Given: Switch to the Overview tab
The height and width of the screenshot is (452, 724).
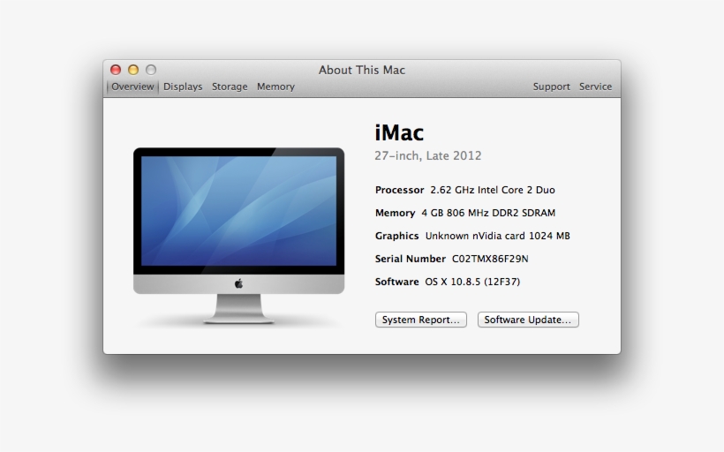Looking at the screenshot, I should coord(132,87).
